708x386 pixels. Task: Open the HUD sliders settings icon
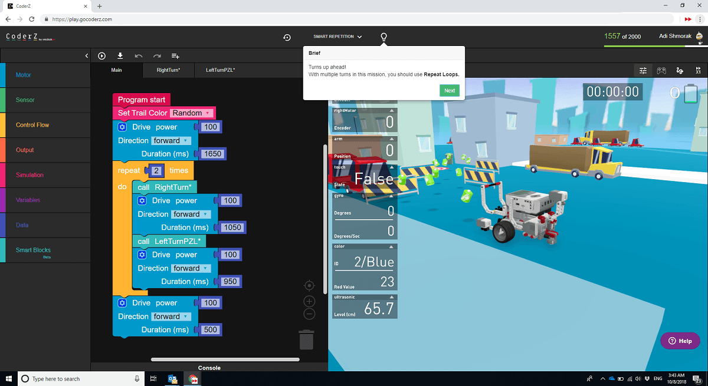pyautogui.click(x=643, y=70)
